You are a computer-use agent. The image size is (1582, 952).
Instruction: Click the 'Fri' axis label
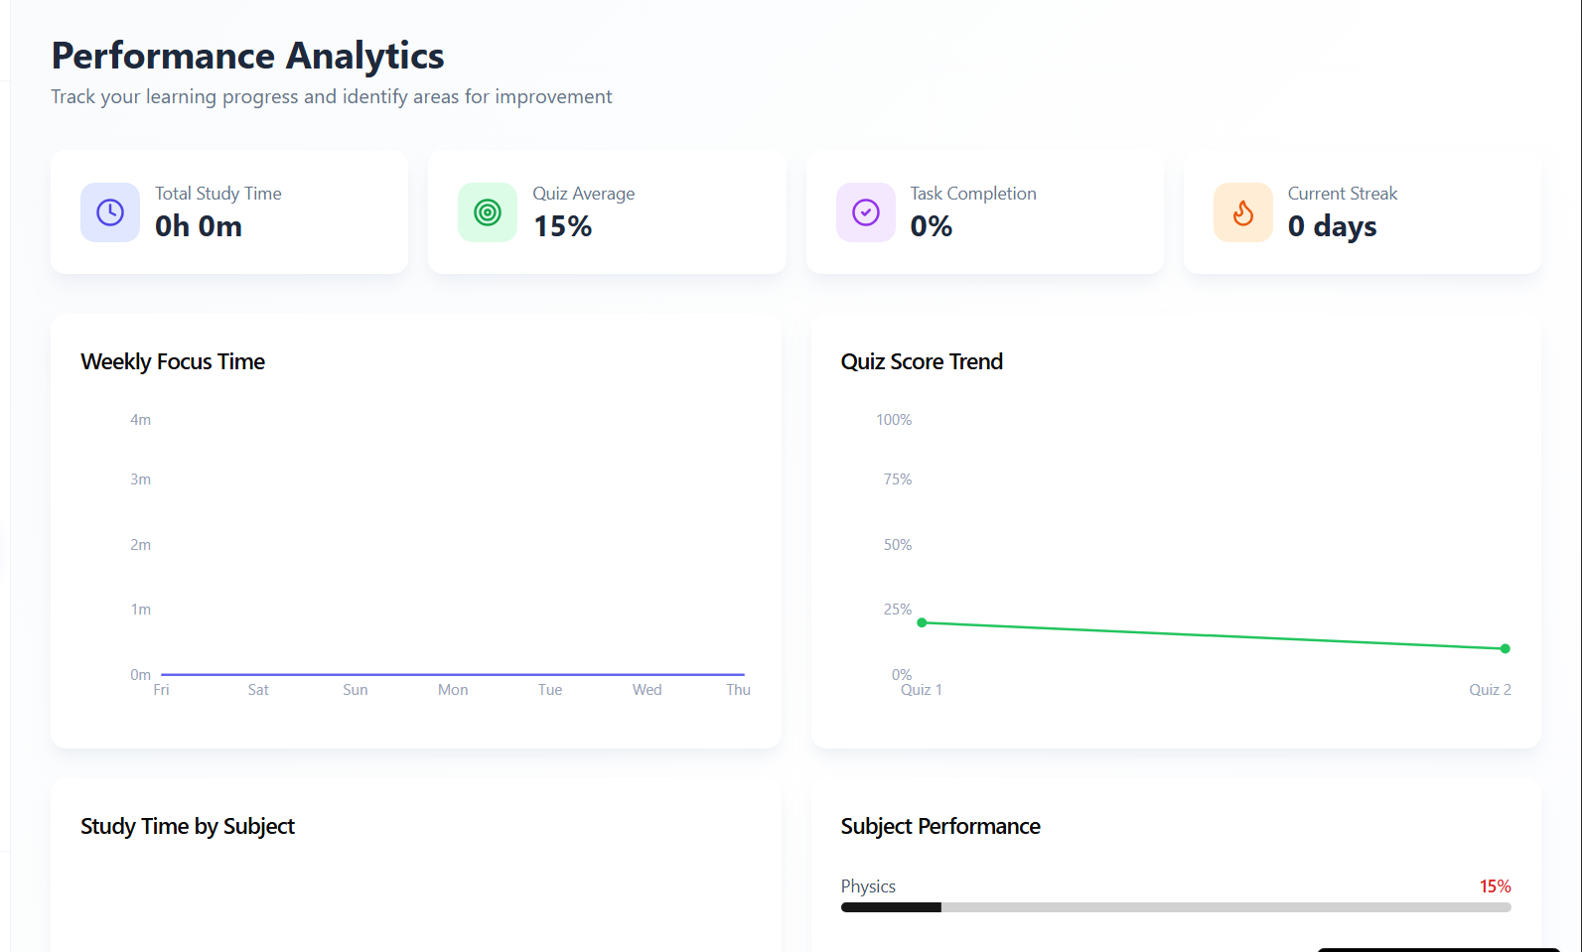click(161, 690)
